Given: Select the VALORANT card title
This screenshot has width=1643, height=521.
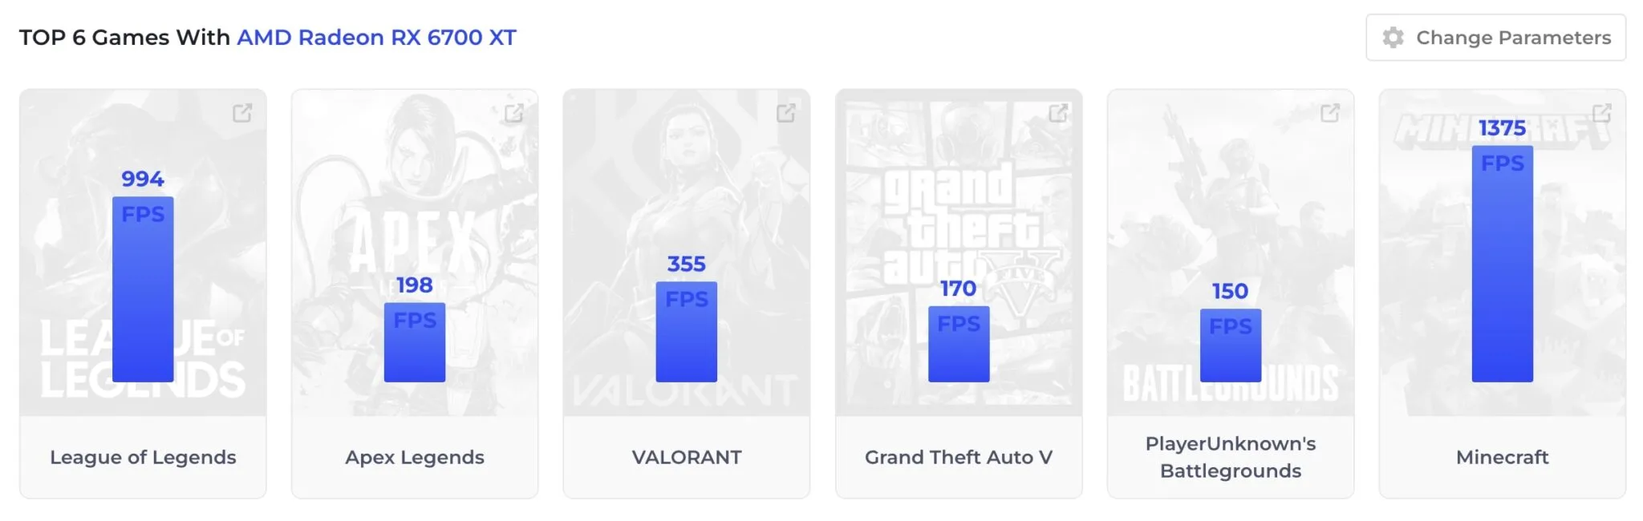Looking at the screenshot, I should [x=687, y=458].
